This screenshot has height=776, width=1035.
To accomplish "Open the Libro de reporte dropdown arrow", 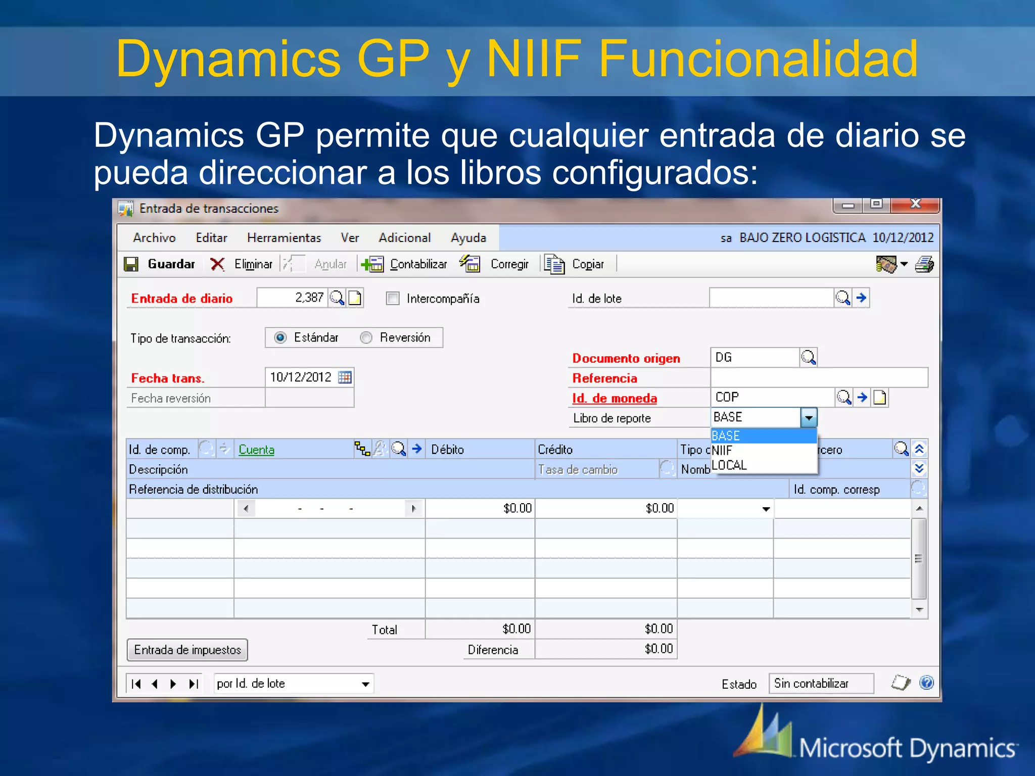I will [809, 417].
